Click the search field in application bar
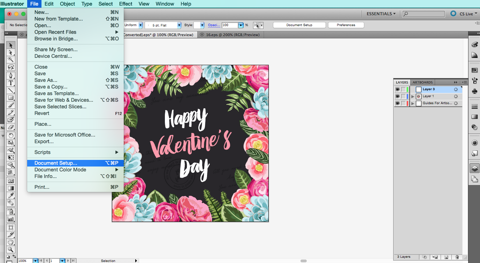 424,14
